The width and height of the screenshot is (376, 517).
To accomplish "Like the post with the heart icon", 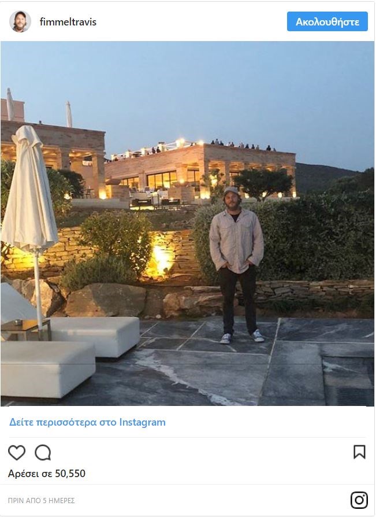I will click(17, 452).
